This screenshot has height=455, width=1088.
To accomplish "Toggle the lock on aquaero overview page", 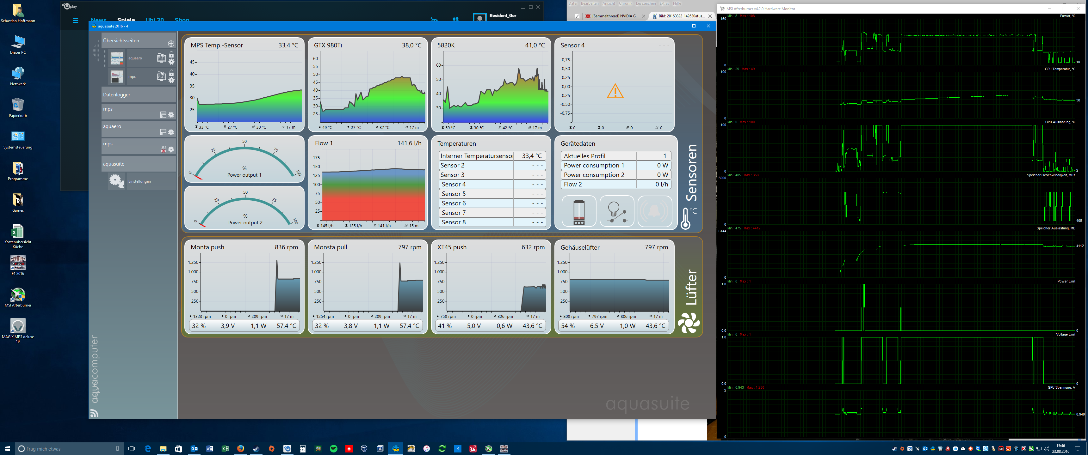I will coord(171,55).
